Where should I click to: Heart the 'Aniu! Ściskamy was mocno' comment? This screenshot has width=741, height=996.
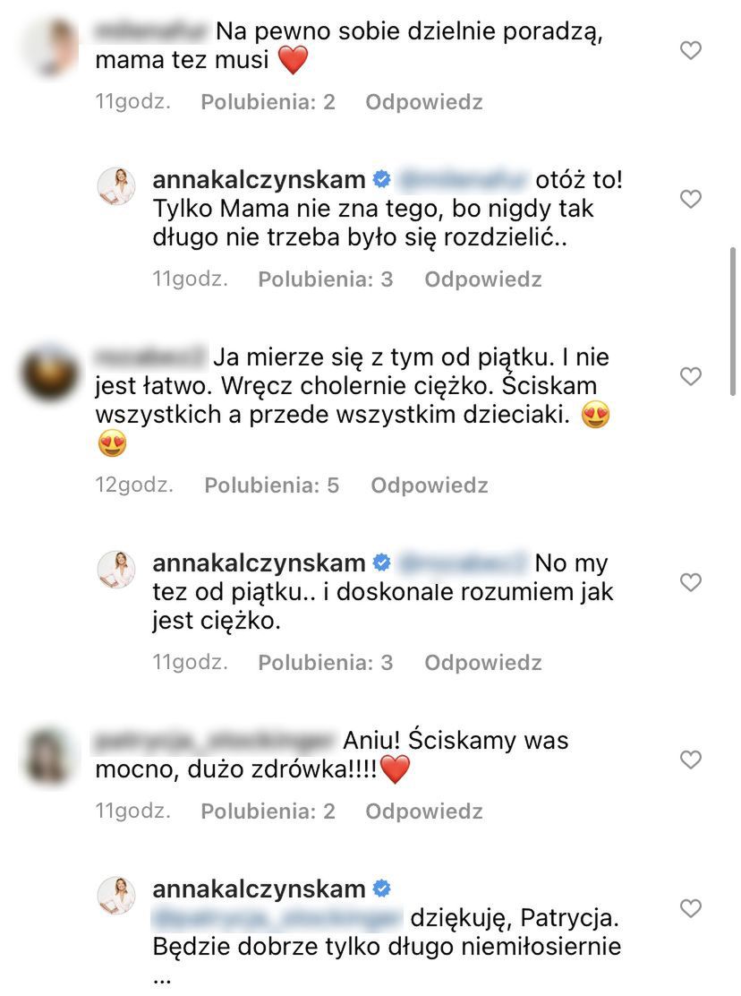coord(690,759)
